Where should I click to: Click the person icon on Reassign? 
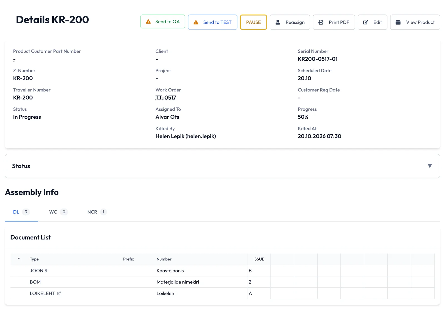point(278,22)
